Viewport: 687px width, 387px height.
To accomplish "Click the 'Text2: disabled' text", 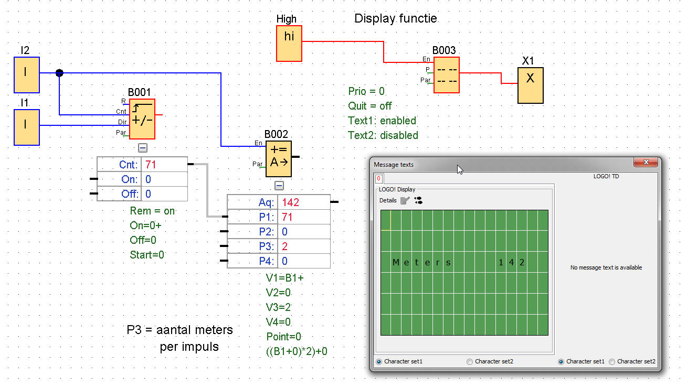I will [x=383, y=135].
